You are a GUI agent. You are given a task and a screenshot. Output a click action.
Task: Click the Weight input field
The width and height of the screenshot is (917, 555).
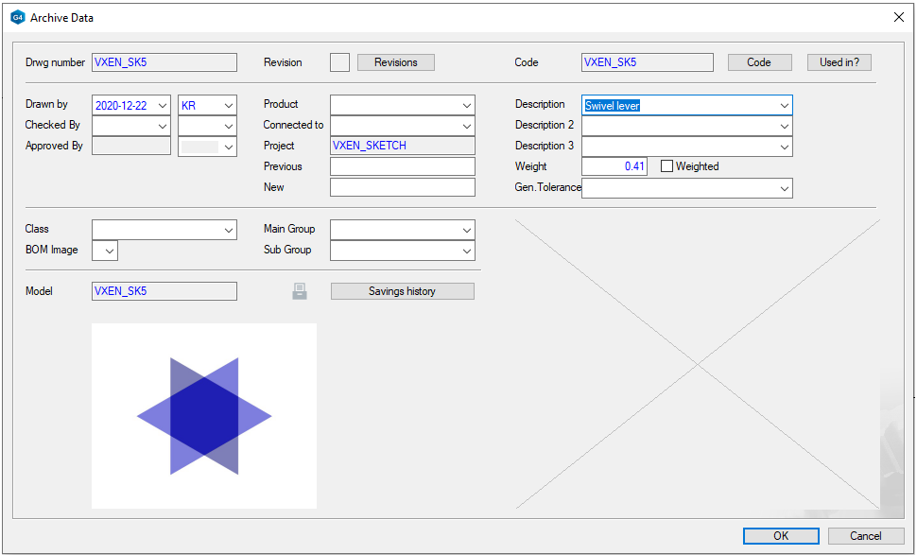pyautogui.click(x=614, y=166)
